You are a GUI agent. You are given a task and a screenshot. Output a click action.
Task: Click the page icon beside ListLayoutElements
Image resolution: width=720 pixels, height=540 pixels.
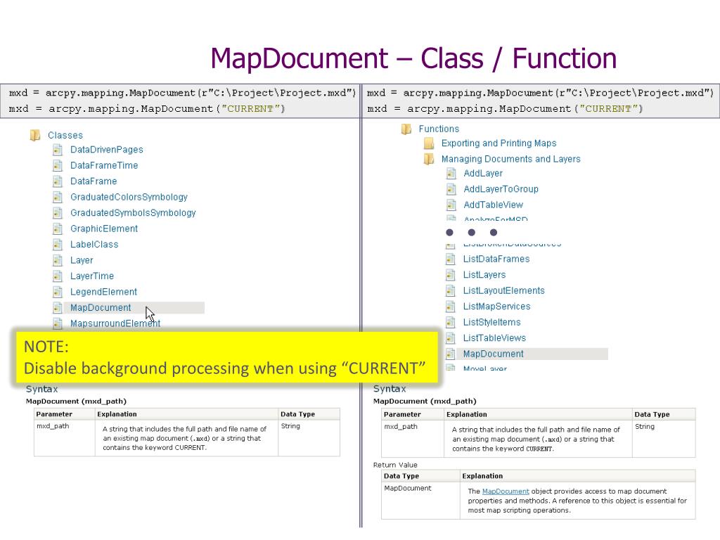point(451,290)
